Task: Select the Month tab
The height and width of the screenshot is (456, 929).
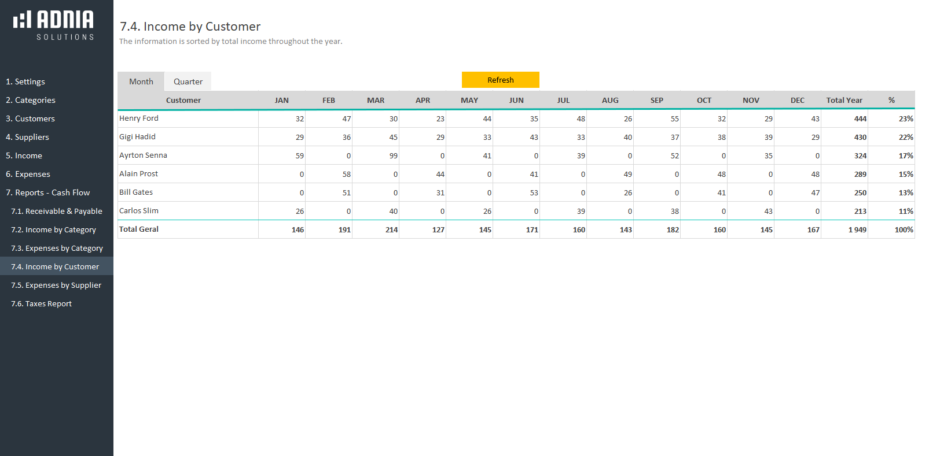Action: coord(141,81)
